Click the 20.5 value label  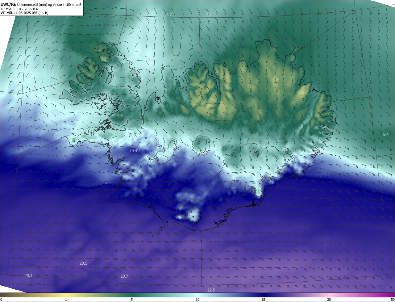pyautogui.click(x=83, y=263)
